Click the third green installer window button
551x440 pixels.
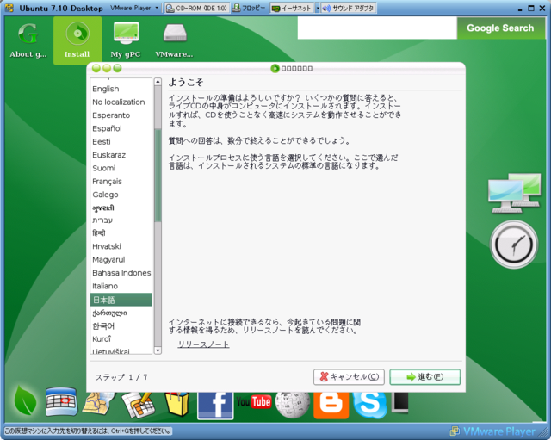coord(117,68)
